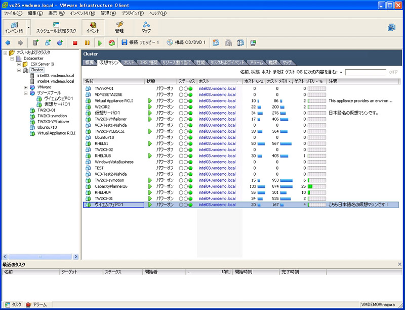This screenshot has height=310, width=405.
Task: Select the WindowsVistaBusiness row
Action: coord(241,162)
